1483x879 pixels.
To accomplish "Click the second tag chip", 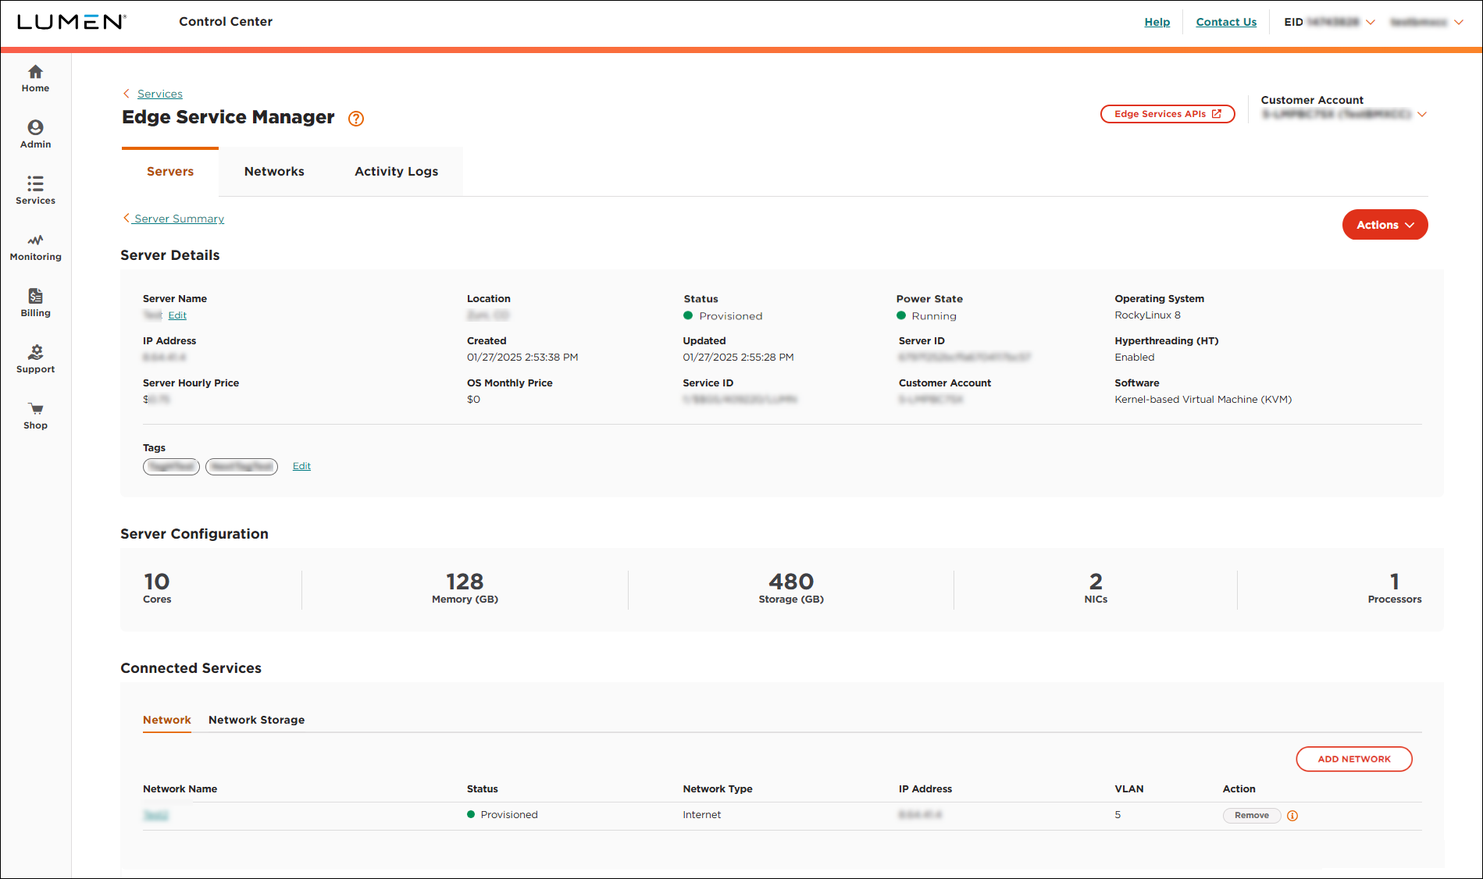I will tap(241, 467).
